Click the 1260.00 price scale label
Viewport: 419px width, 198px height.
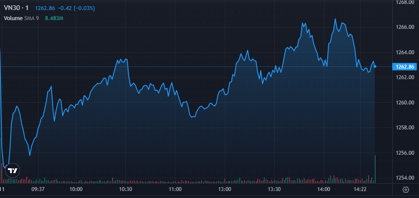coord(405,103)
